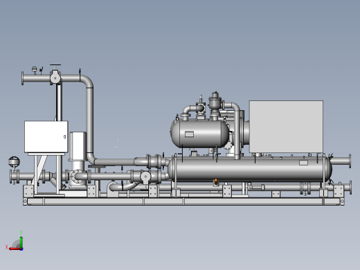Select the large grey motor enclosure box
The image size is (360, 270).
click(286, 127)
